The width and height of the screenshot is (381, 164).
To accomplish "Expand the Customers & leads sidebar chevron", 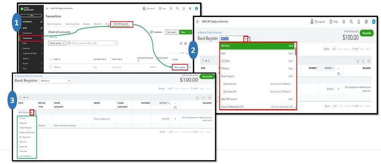I will coord(42,53).
